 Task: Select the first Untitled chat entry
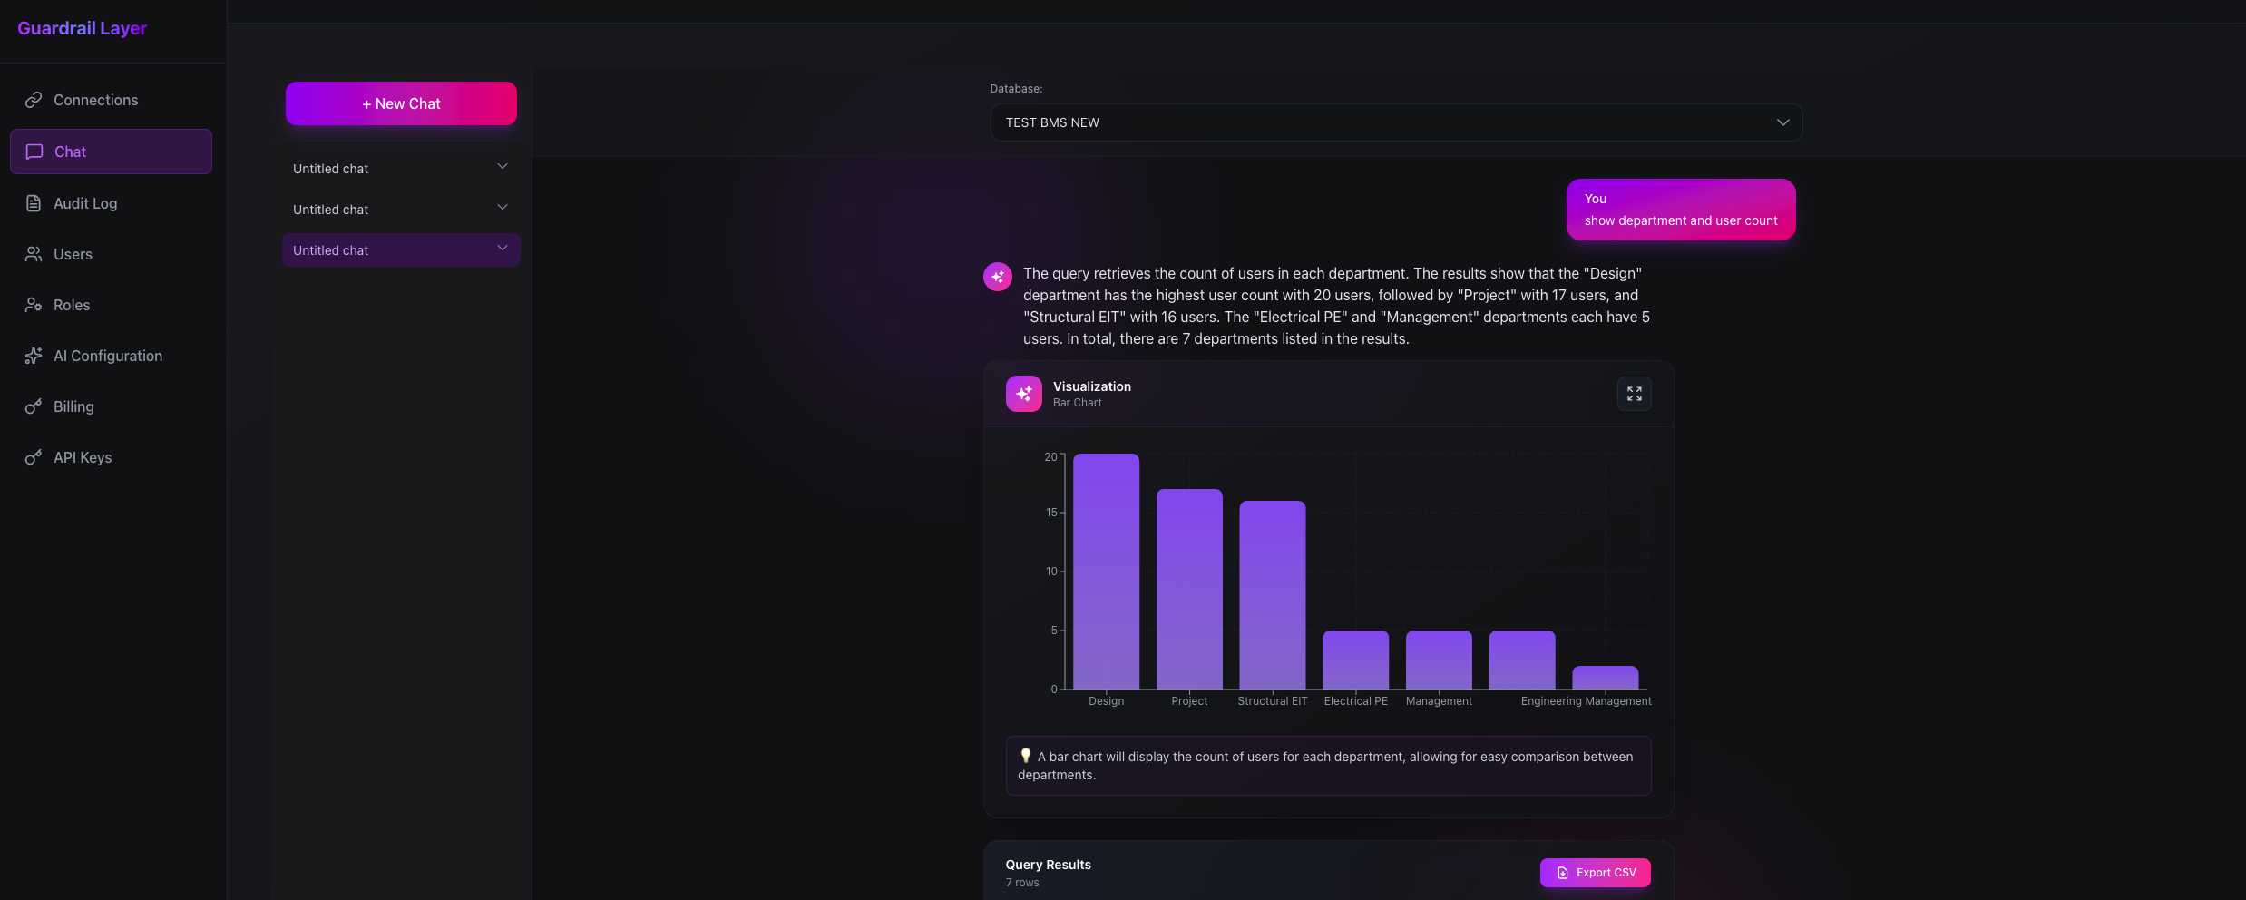coord(401,169)
